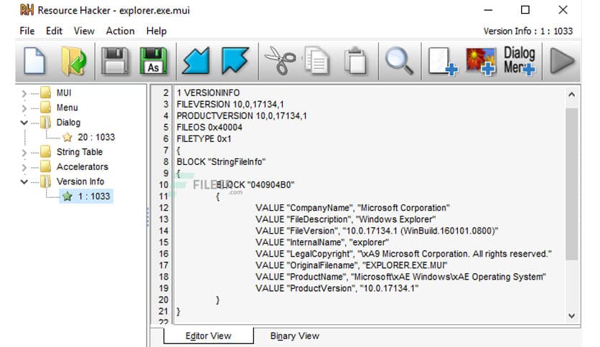Open the File menu
This screenshot has height=347, width=600.
(27, 31)
